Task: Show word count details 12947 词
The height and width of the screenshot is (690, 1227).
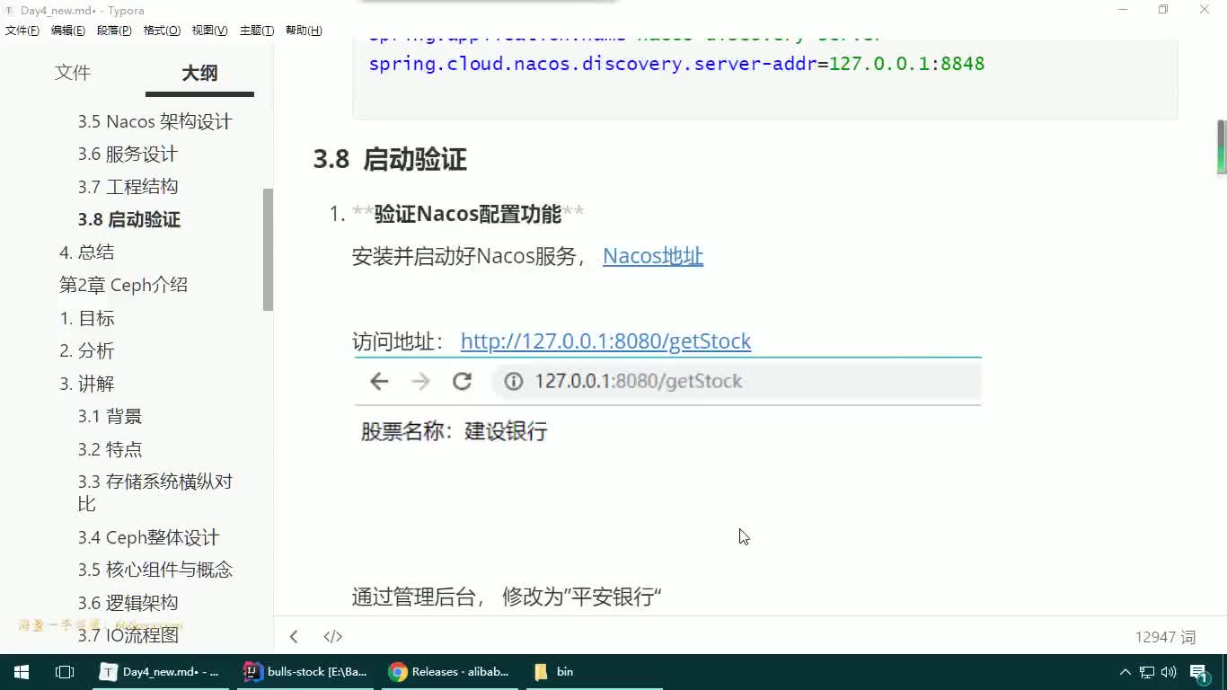Action: [x=1165, y=637]
